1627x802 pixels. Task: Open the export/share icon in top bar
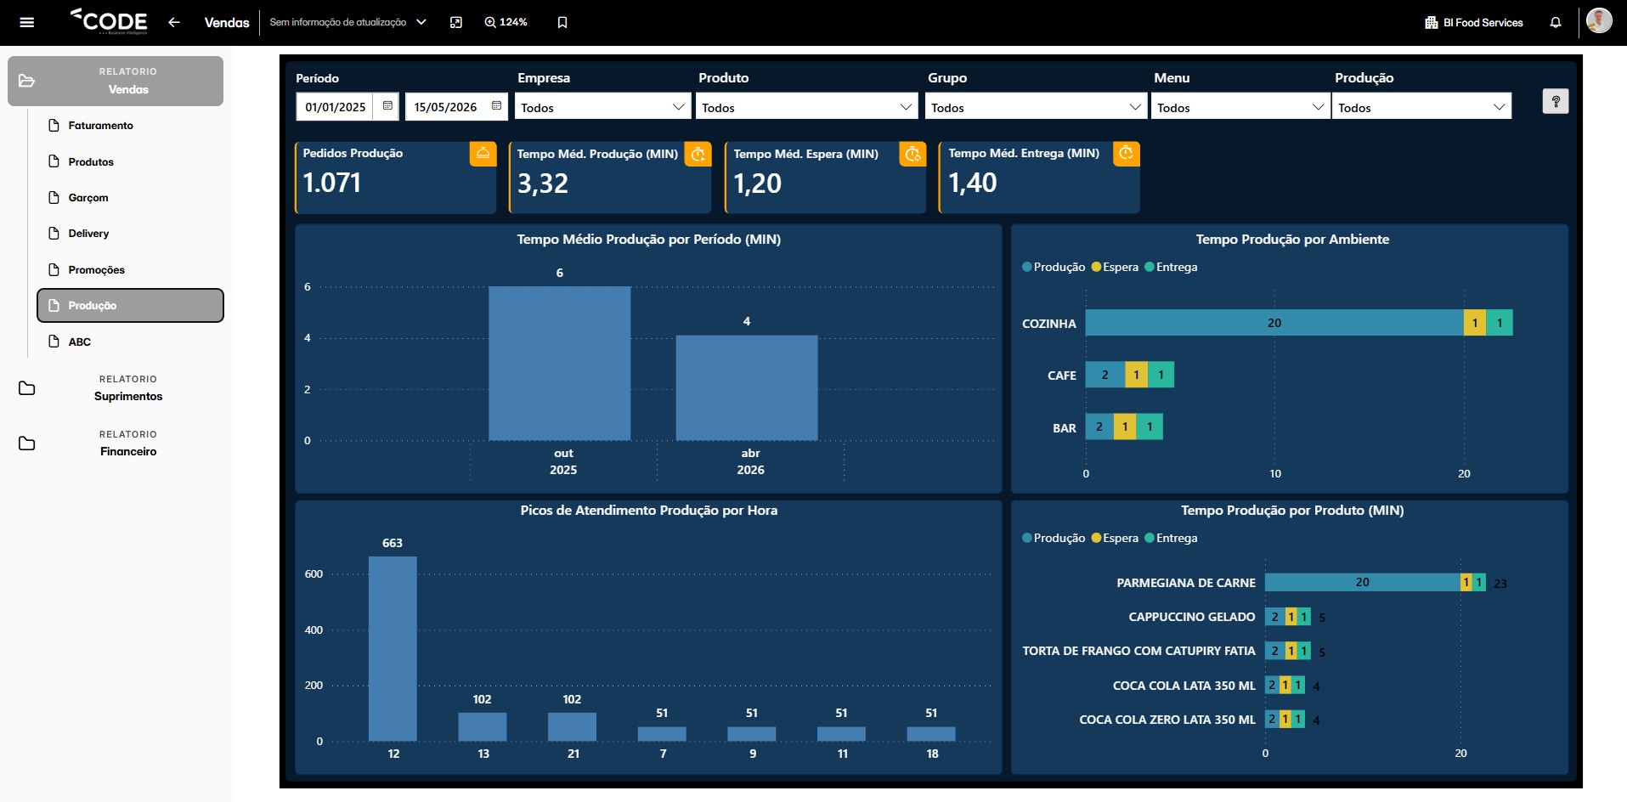point(456,23)
